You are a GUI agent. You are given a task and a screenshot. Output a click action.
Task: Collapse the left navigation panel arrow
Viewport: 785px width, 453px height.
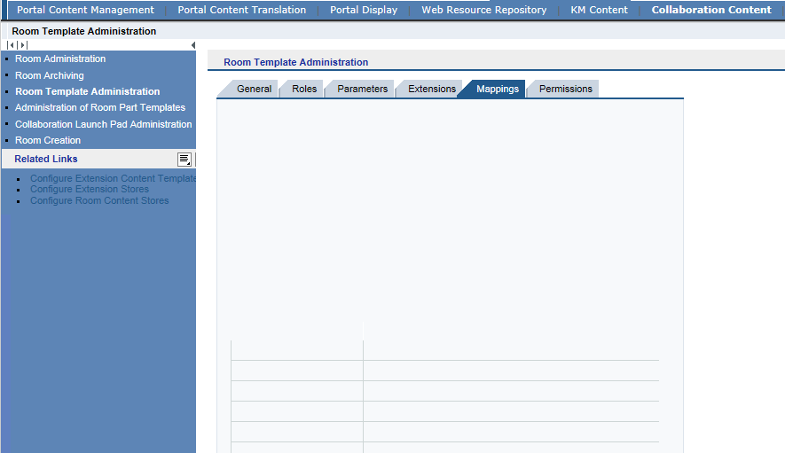[192, 45]
